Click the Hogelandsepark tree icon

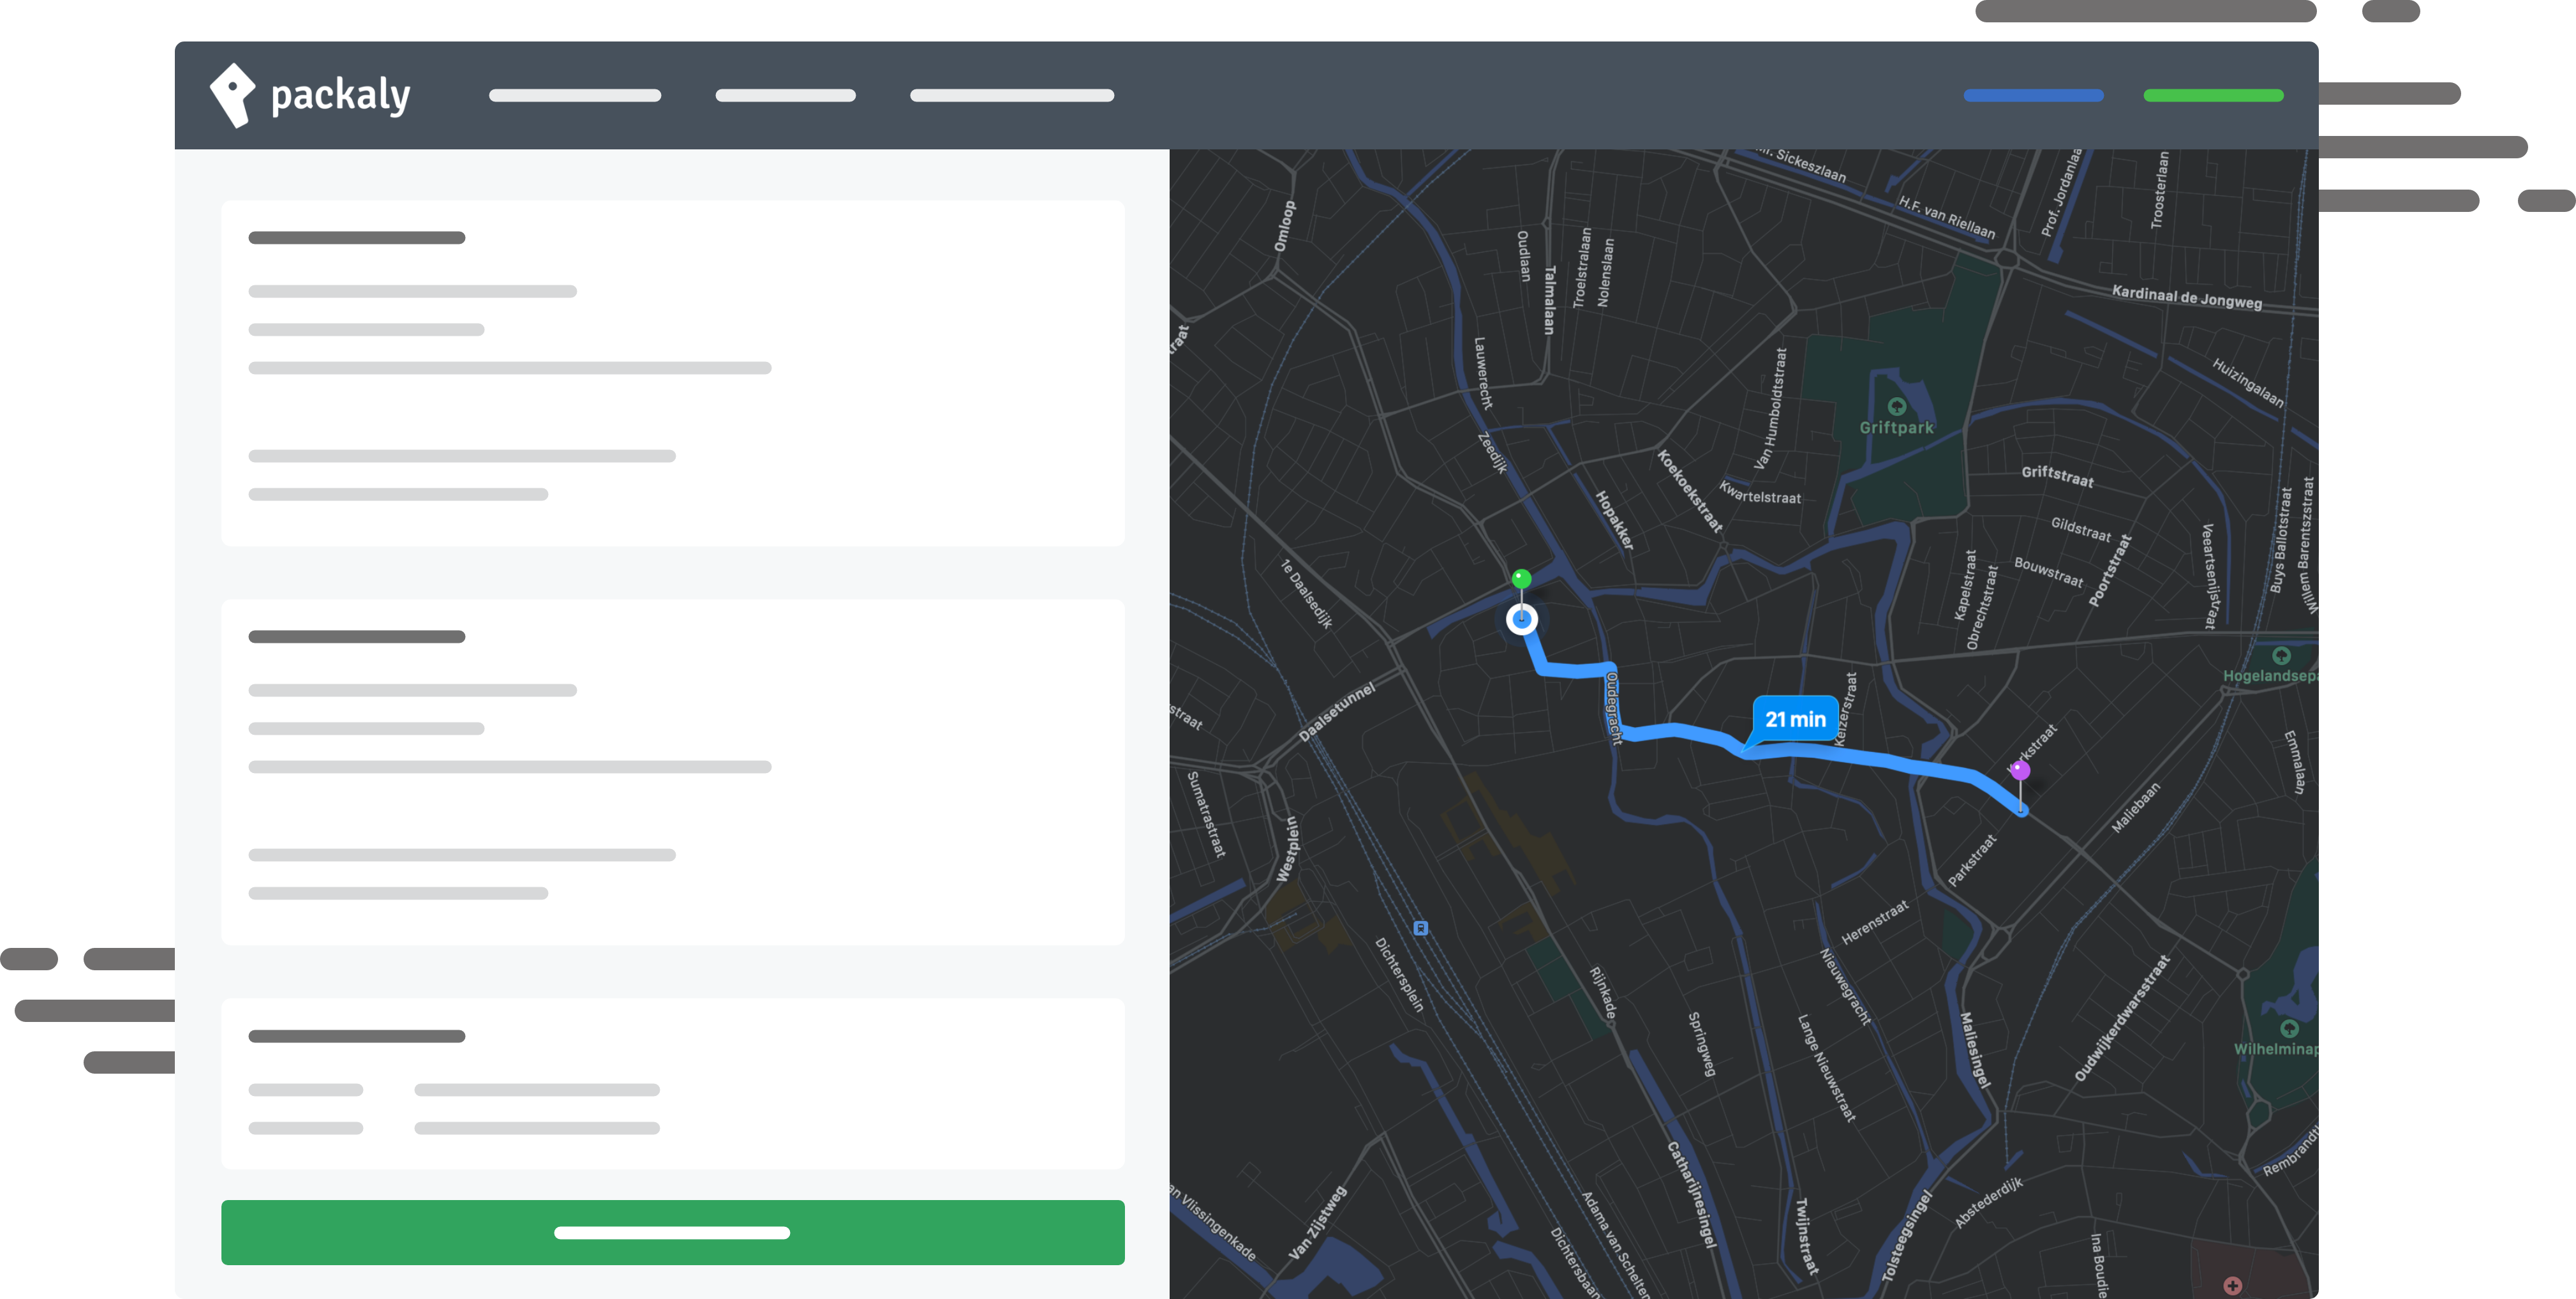[x=2281, y=656]
